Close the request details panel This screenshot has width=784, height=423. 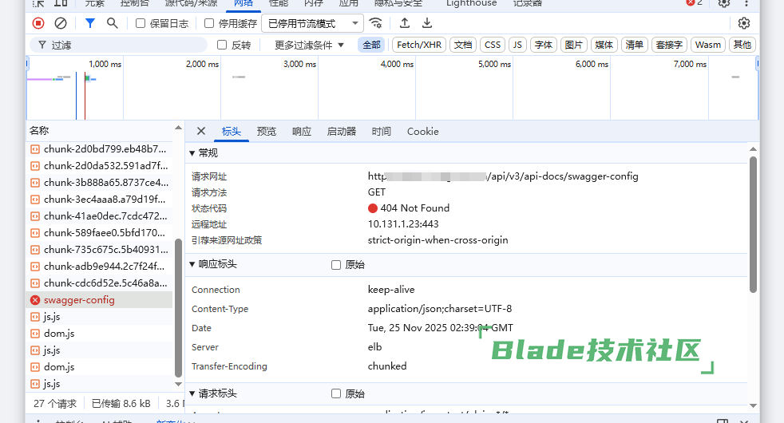click(201, 132)
